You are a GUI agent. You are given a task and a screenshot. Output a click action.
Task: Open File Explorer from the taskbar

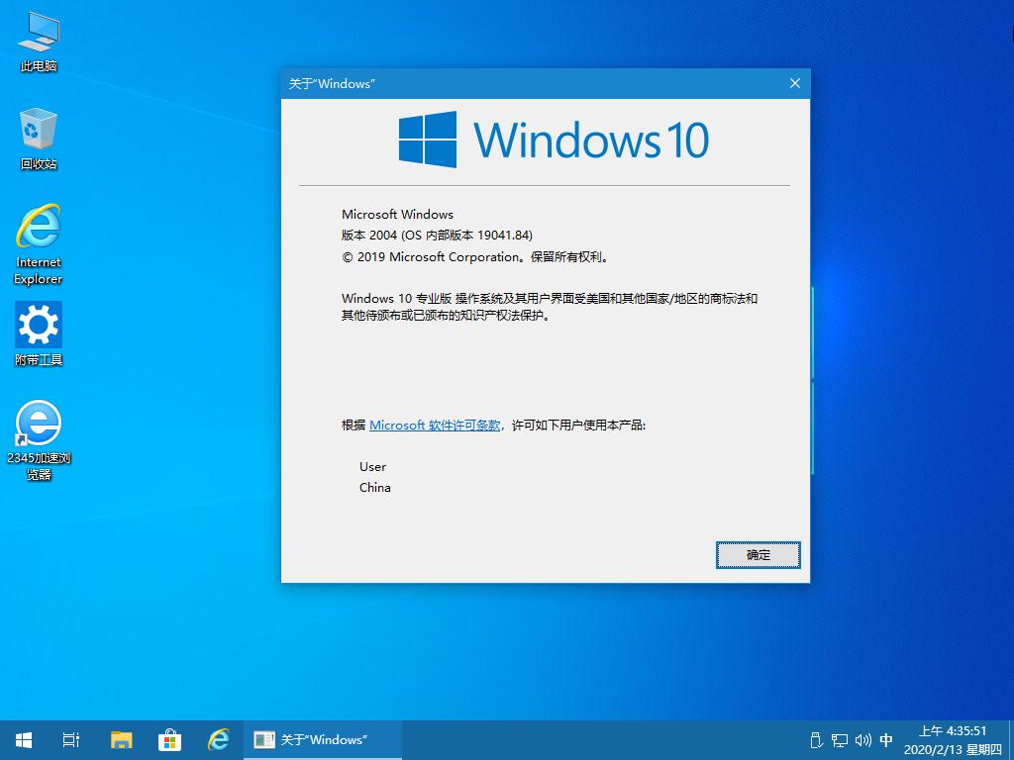121,740
